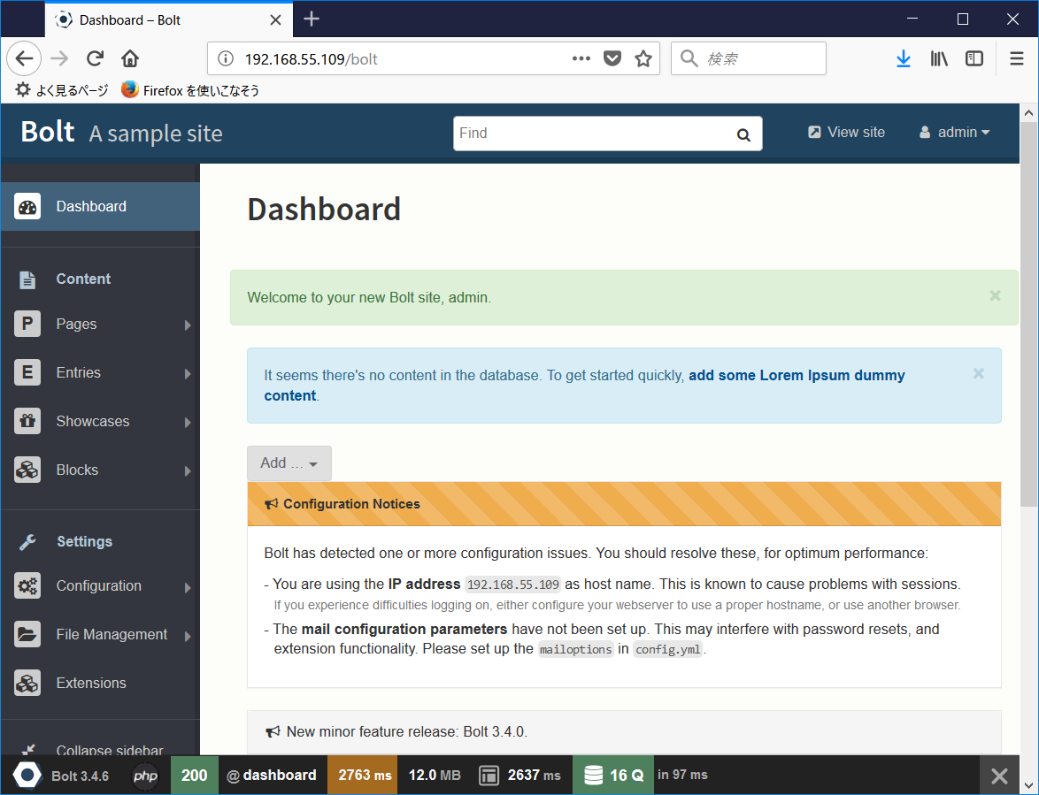Click the Extensions cubes icon
1039x795 pixels.
(27, 683)
